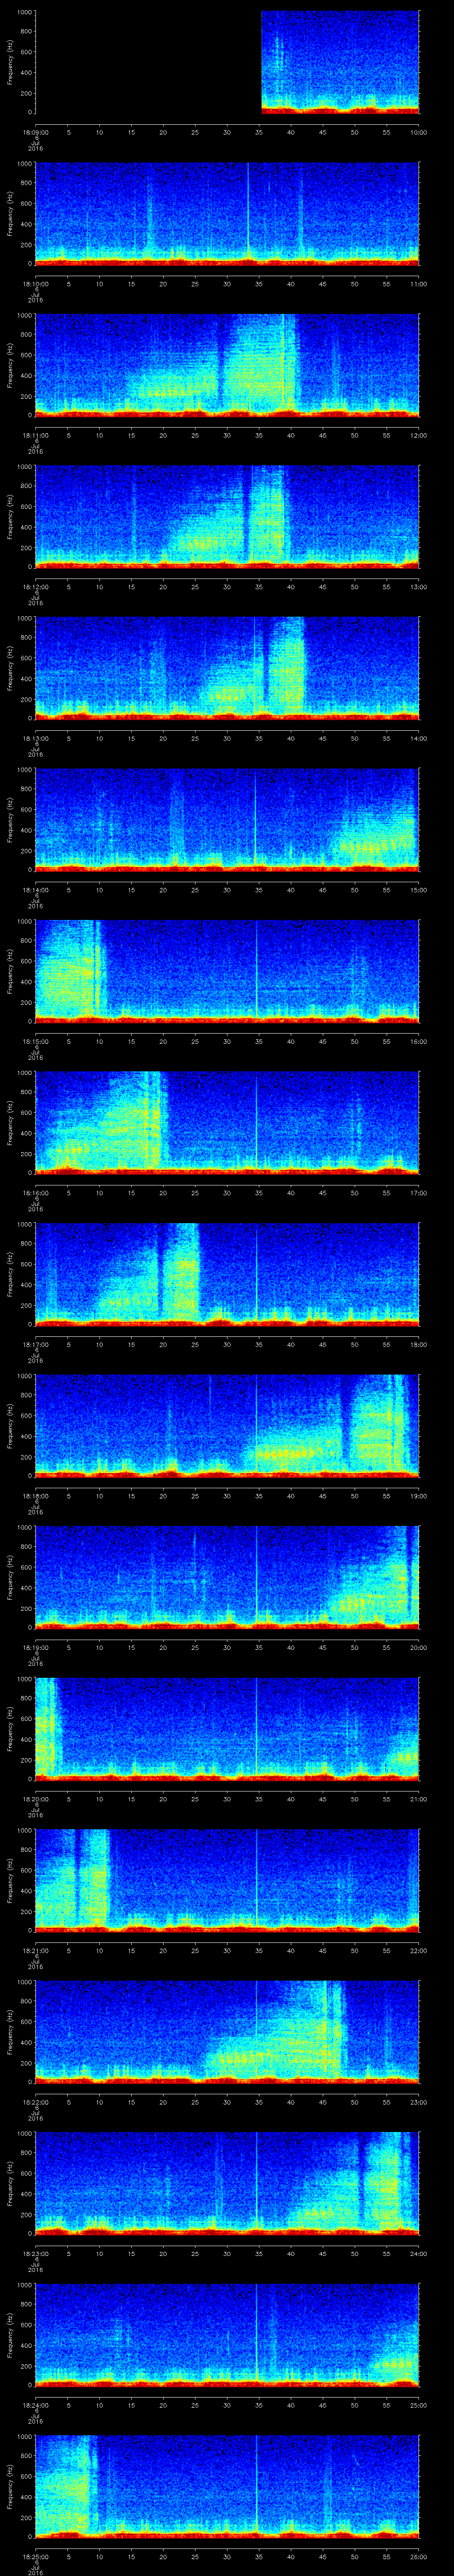Click the 26:00 end time label
The image size is (454, 2576).
418,2556
